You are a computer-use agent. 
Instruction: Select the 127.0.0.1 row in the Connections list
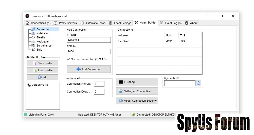[x=152, y=41]
